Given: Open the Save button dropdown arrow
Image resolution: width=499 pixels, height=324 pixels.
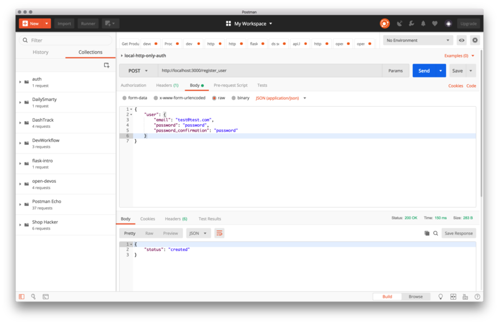Looking at the screenshot, I should (x=471, y=71).
